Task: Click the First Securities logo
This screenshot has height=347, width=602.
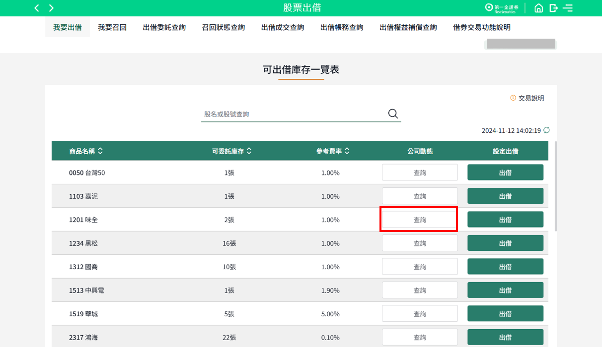Action: 502,8
